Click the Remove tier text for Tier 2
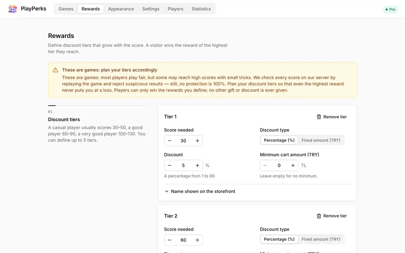 tap(335, 216)
